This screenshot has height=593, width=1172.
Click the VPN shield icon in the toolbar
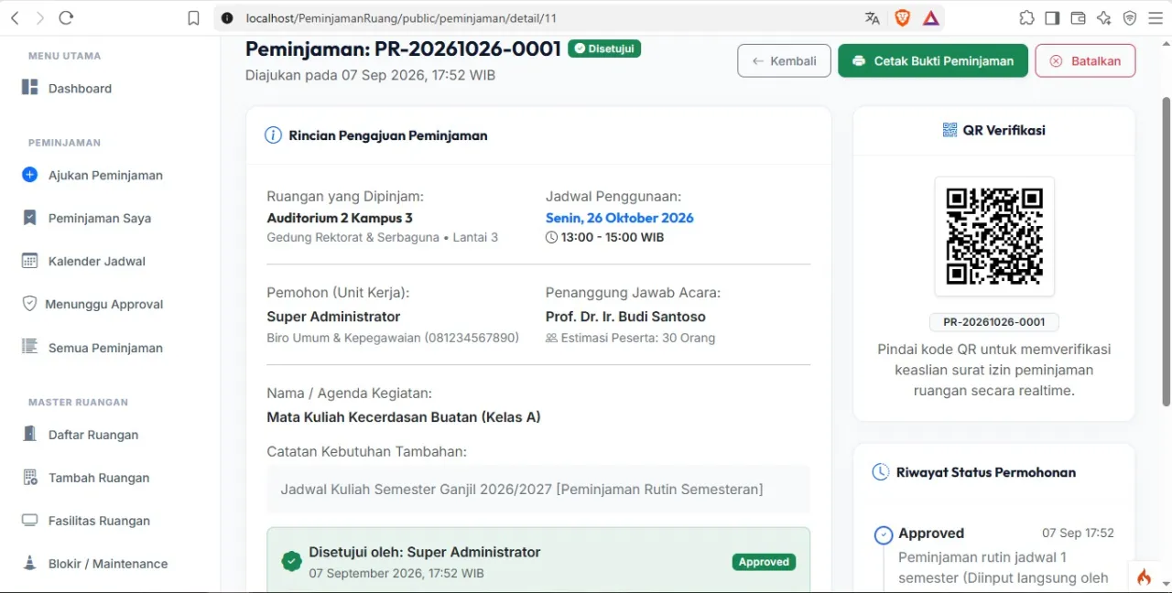pos(1130,18)
